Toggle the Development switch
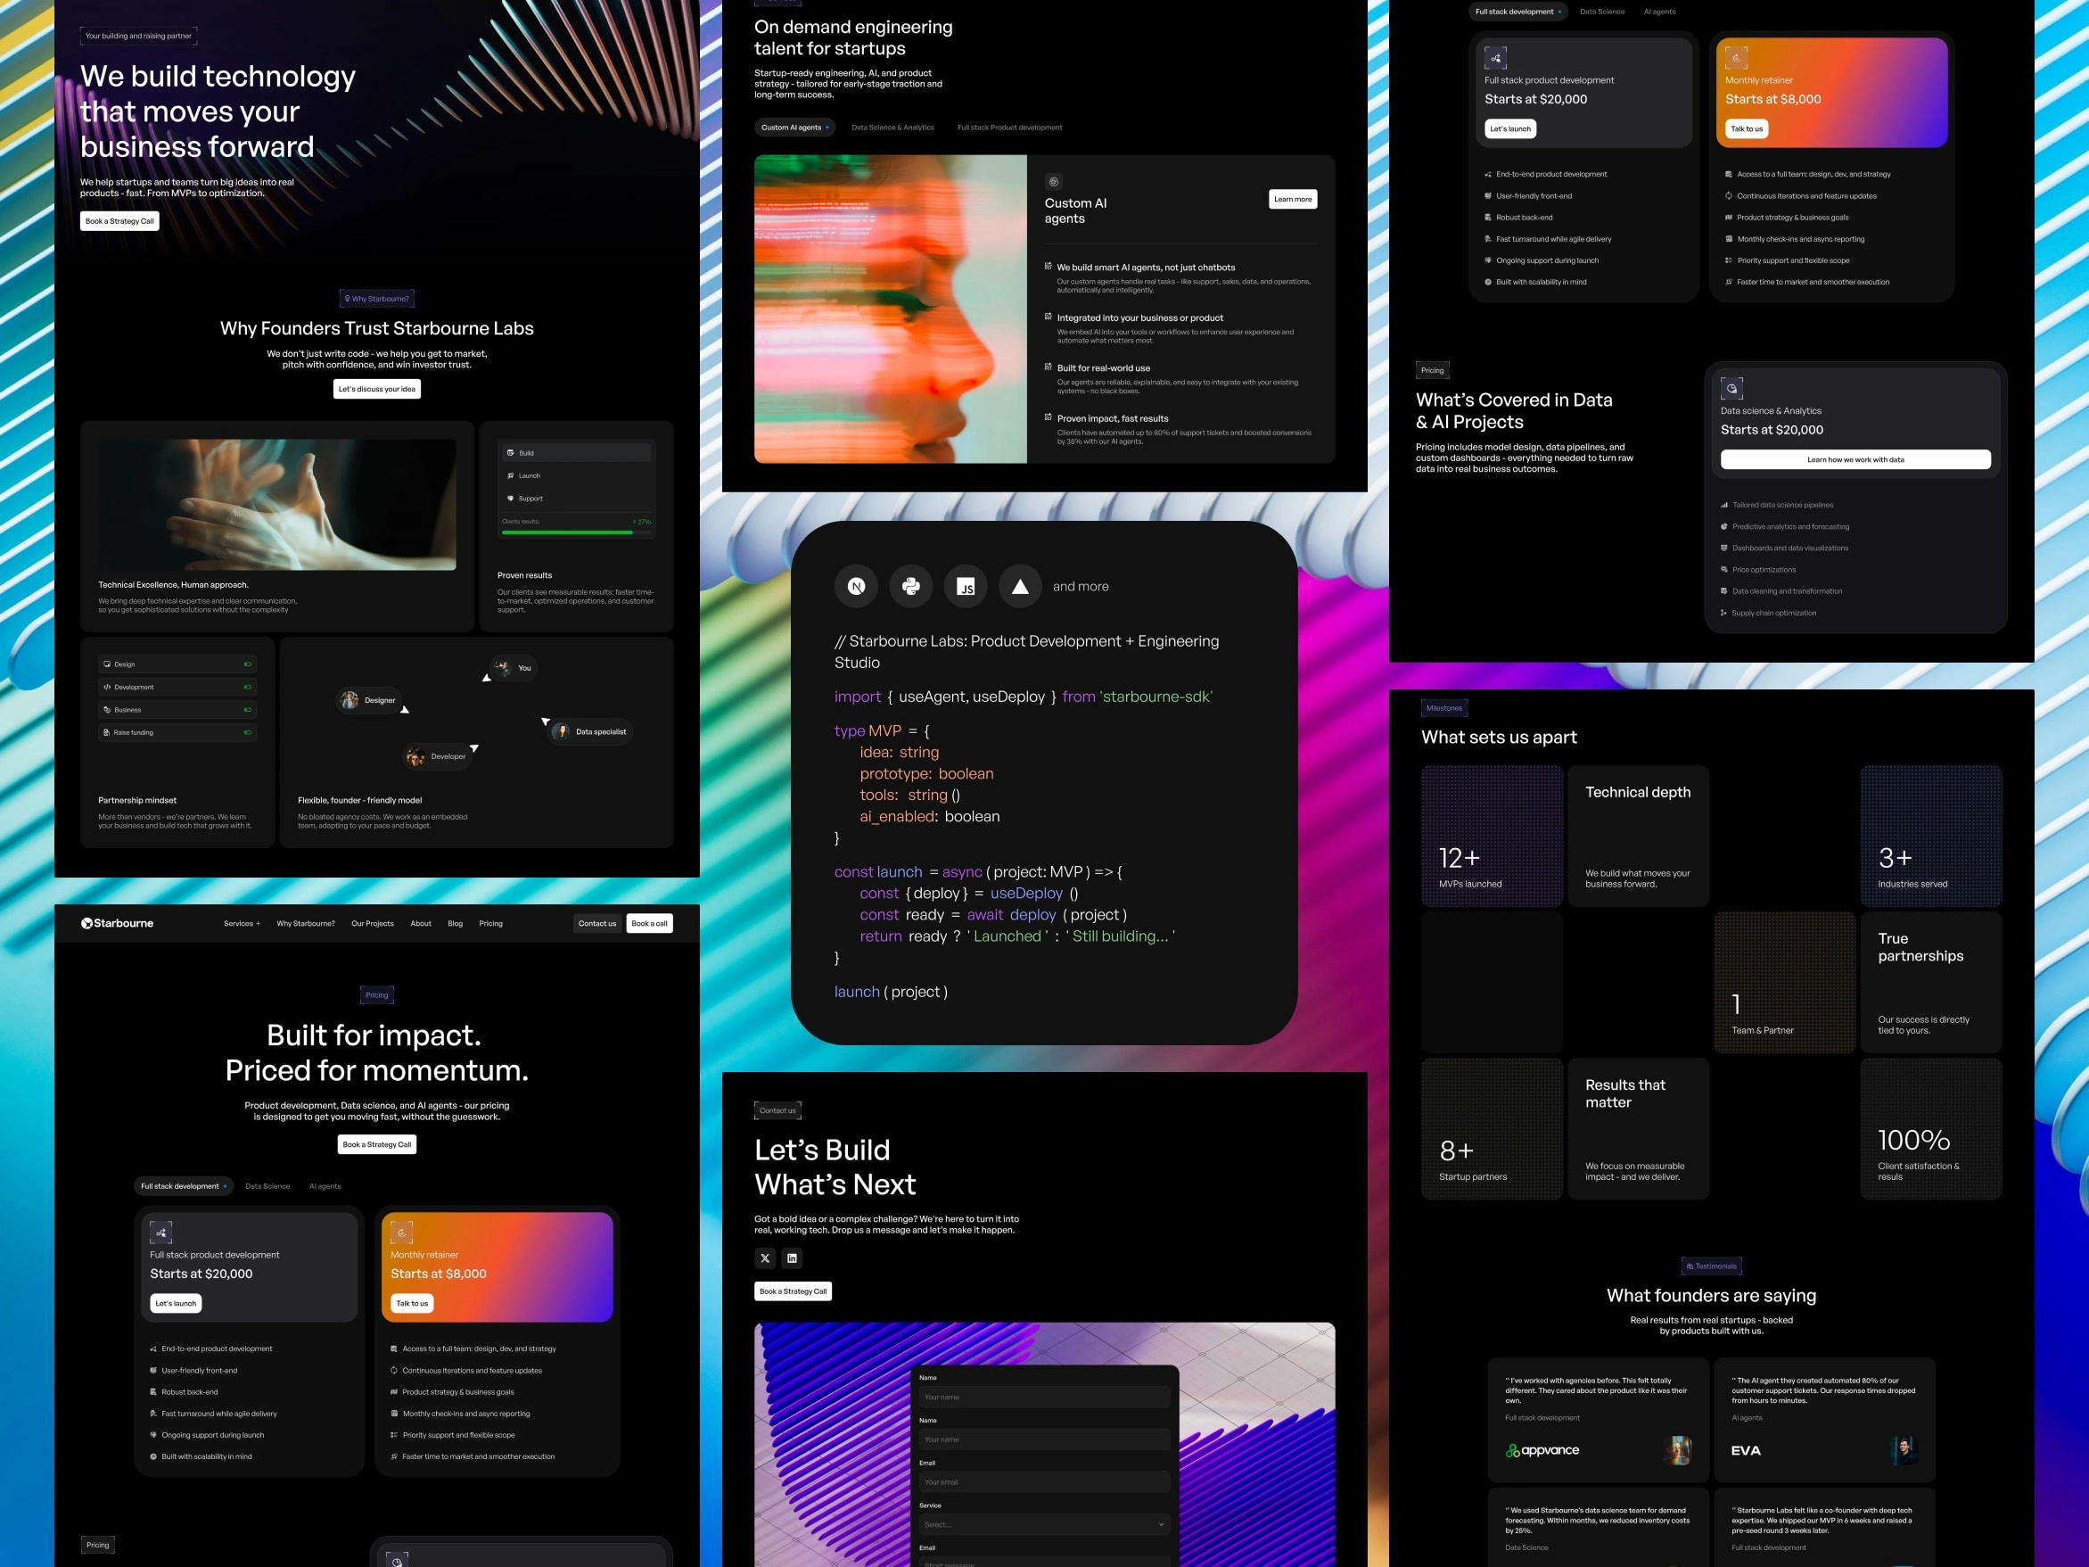This screenshot has height=1567, width=2089. 248,687
